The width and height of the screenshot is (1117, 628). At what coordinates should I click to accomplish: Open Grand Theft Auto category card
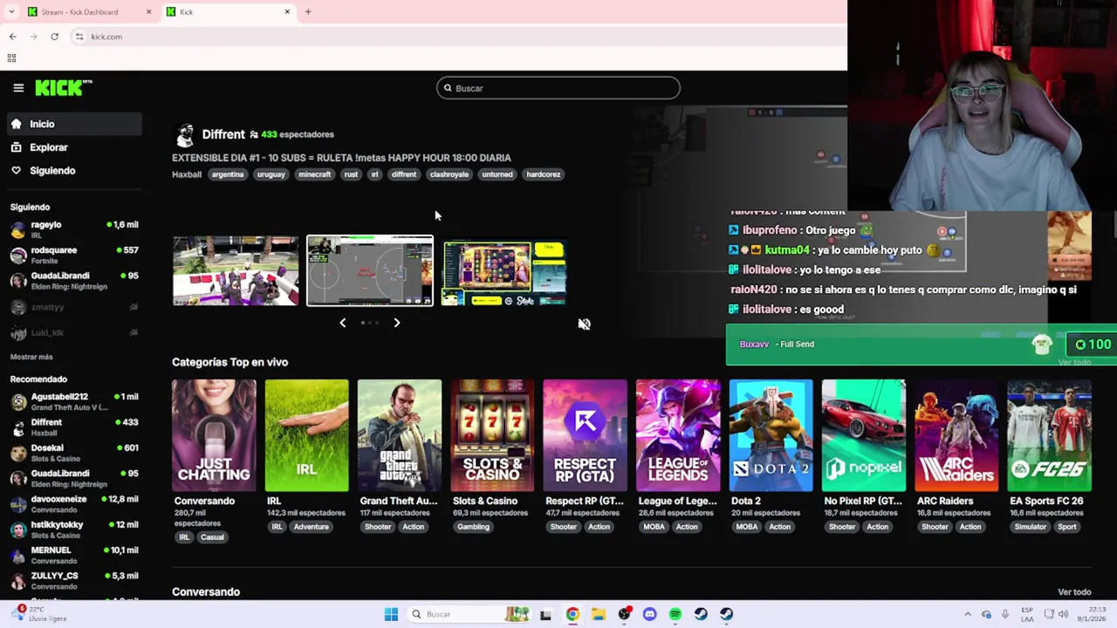(400, 435)
